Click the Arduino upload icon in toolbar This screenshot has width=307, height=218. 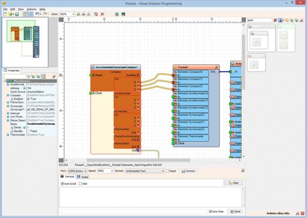click(x=117, y=14)
